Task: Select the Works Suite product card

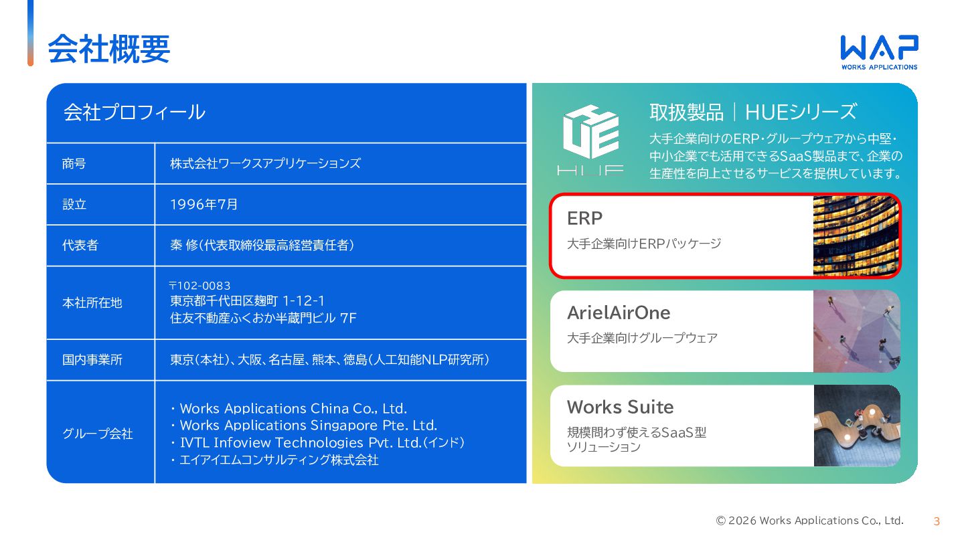Action: 725,426
